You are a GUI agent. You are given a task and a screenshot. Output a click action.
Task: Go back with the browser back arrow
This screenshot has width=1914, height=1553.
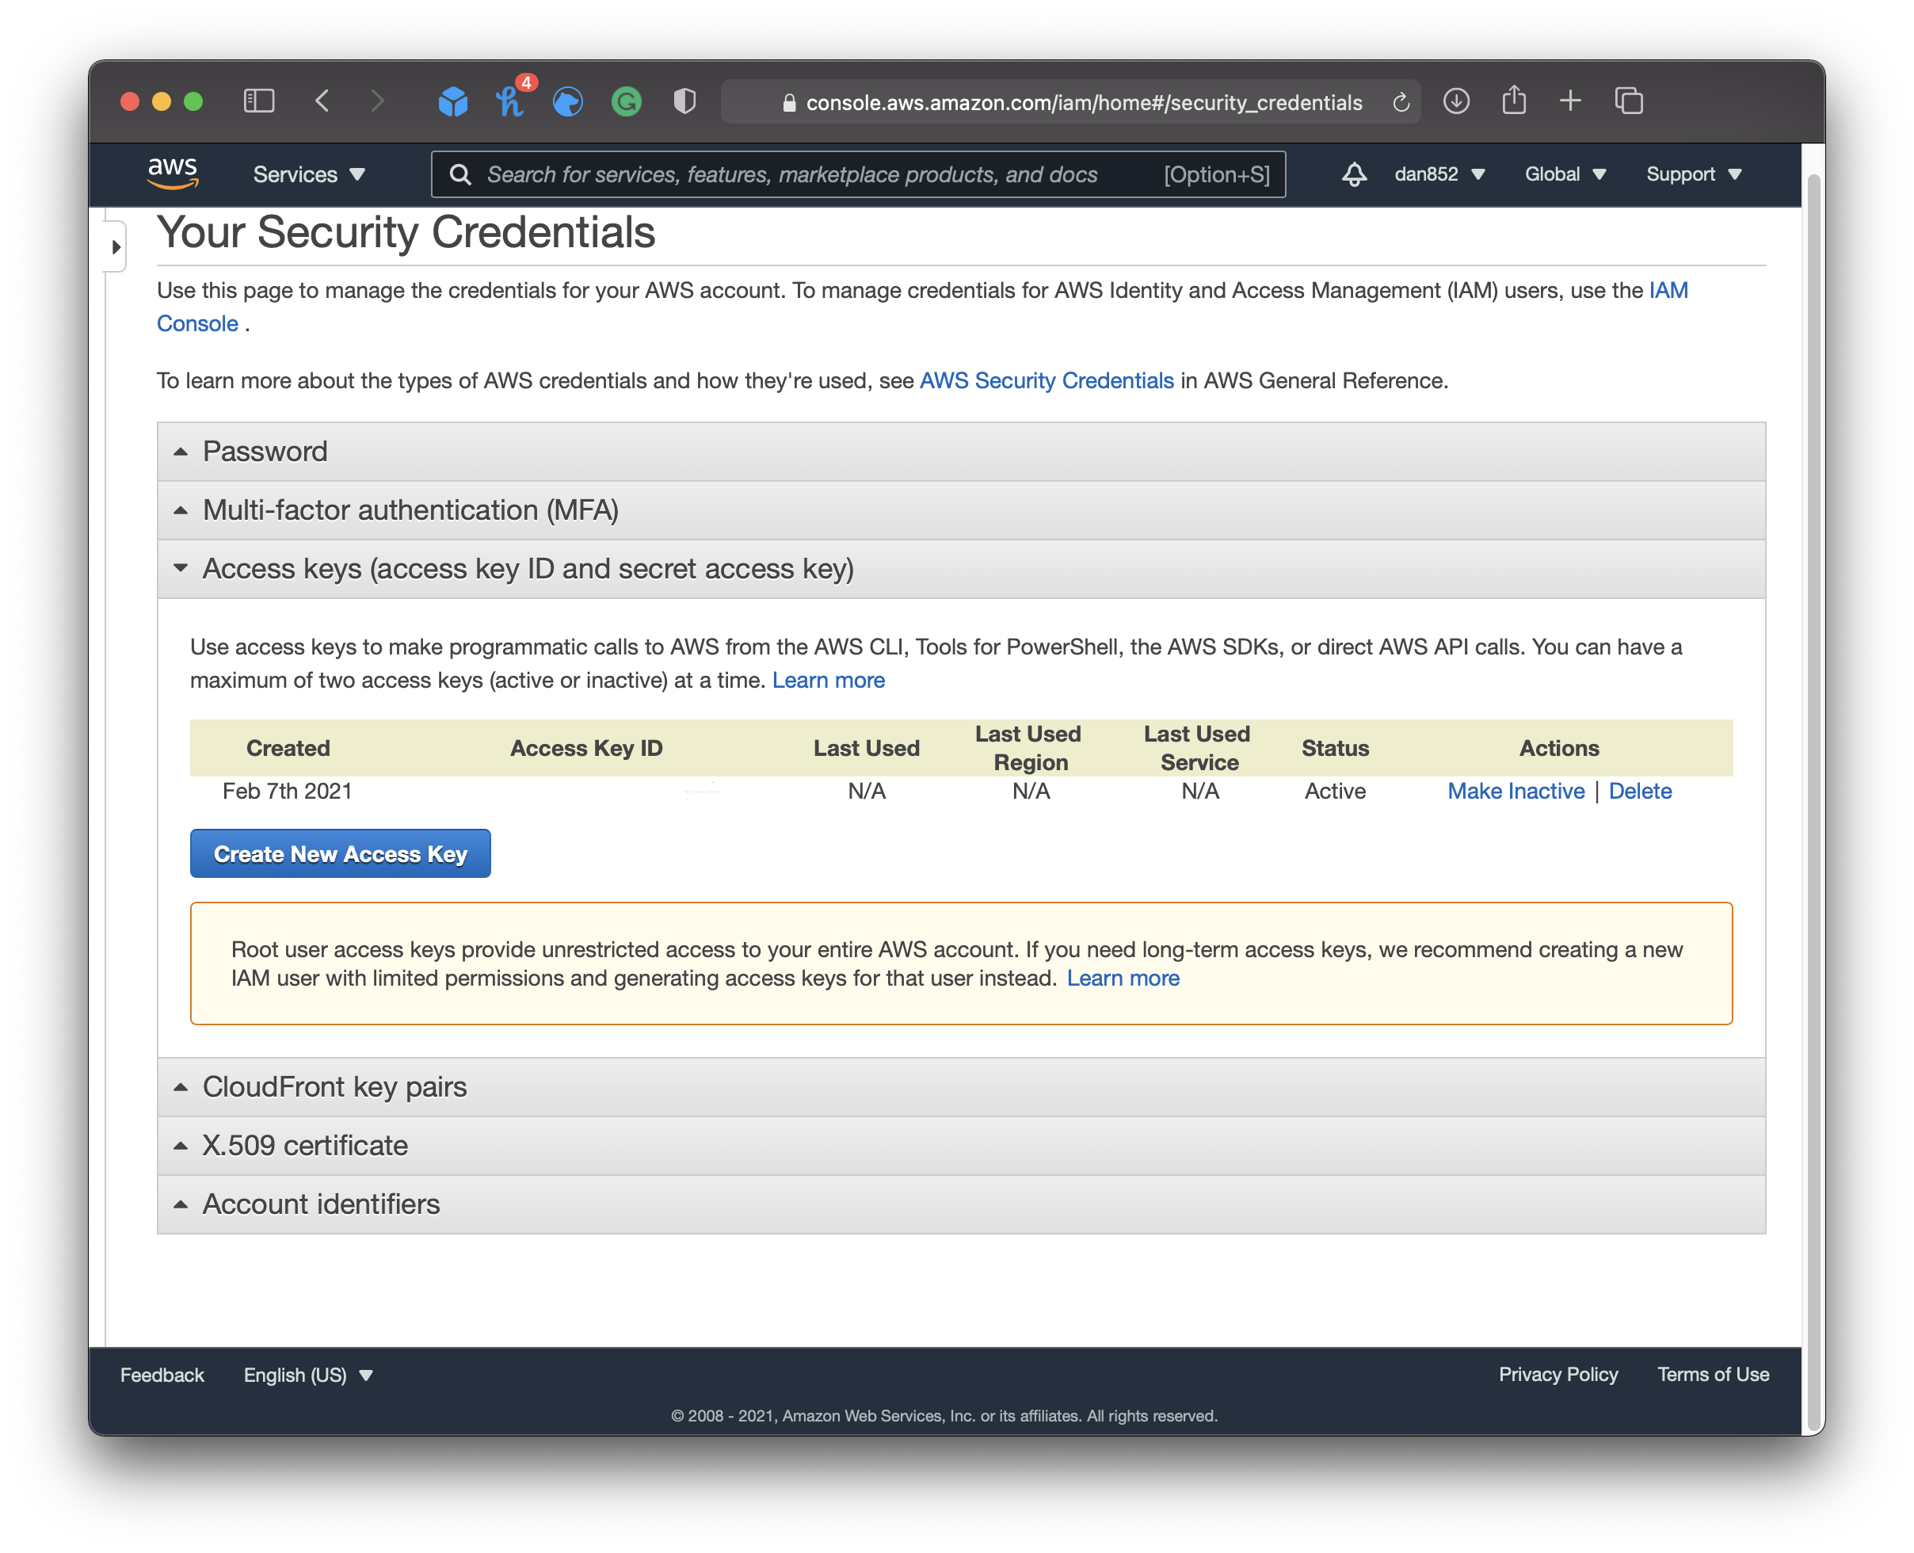click(323, 101)
